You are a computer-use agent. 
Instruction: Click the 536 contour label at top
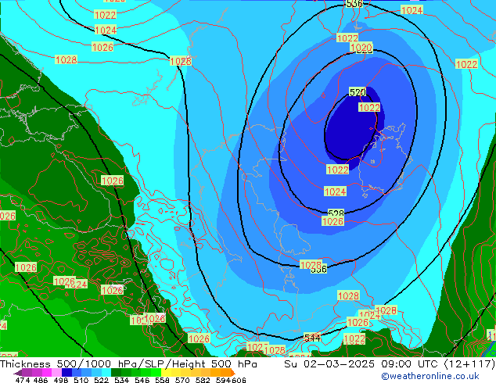pyautogui.click(x=354, y=4)
